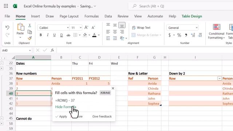Click the Fill Color bucket icon

(85, 35)
